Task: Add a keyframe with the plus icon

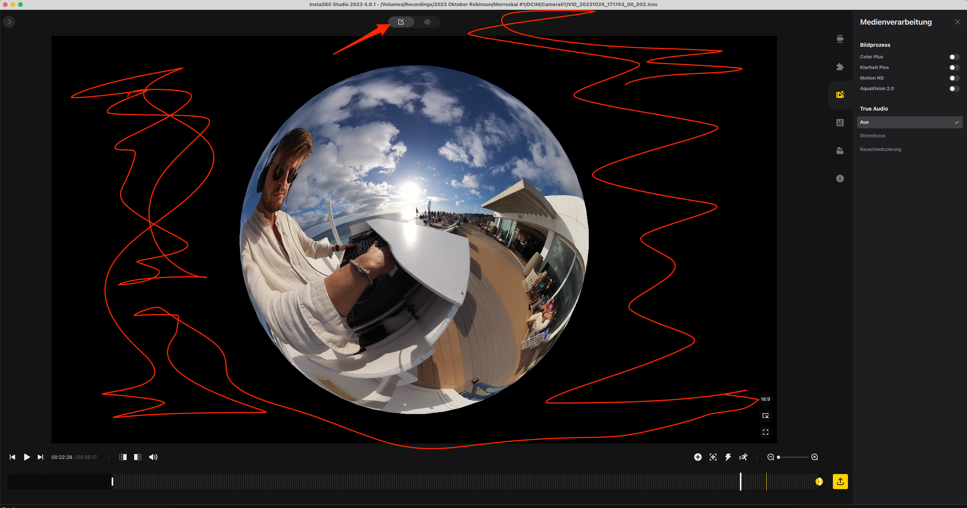Action: pos(698,457)
